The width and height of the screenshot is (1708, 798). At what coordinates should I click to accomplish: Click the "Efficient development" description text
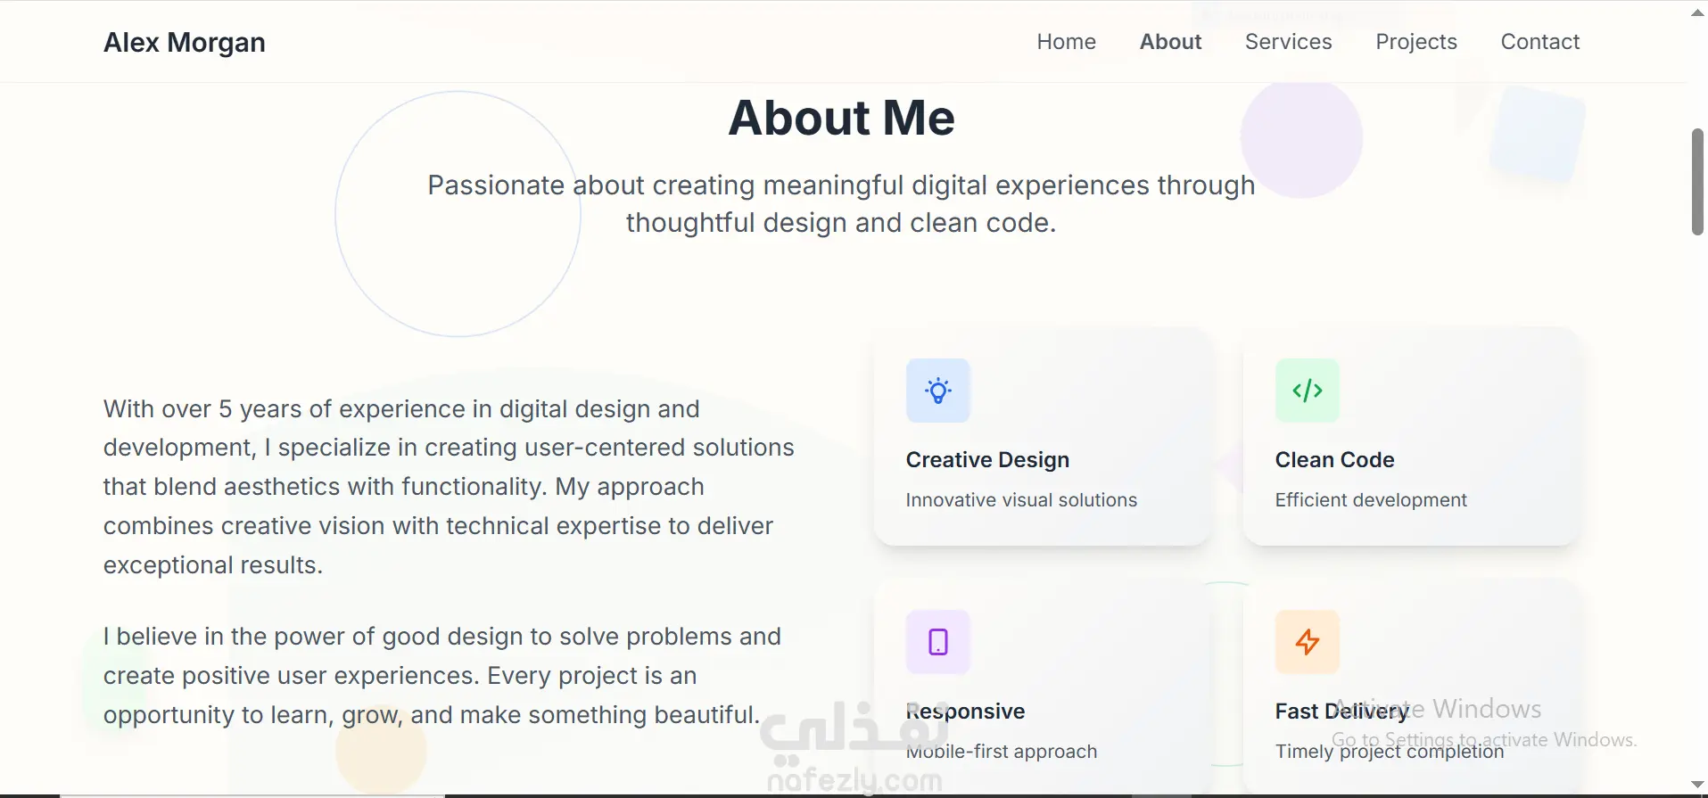click(1370, 500)
